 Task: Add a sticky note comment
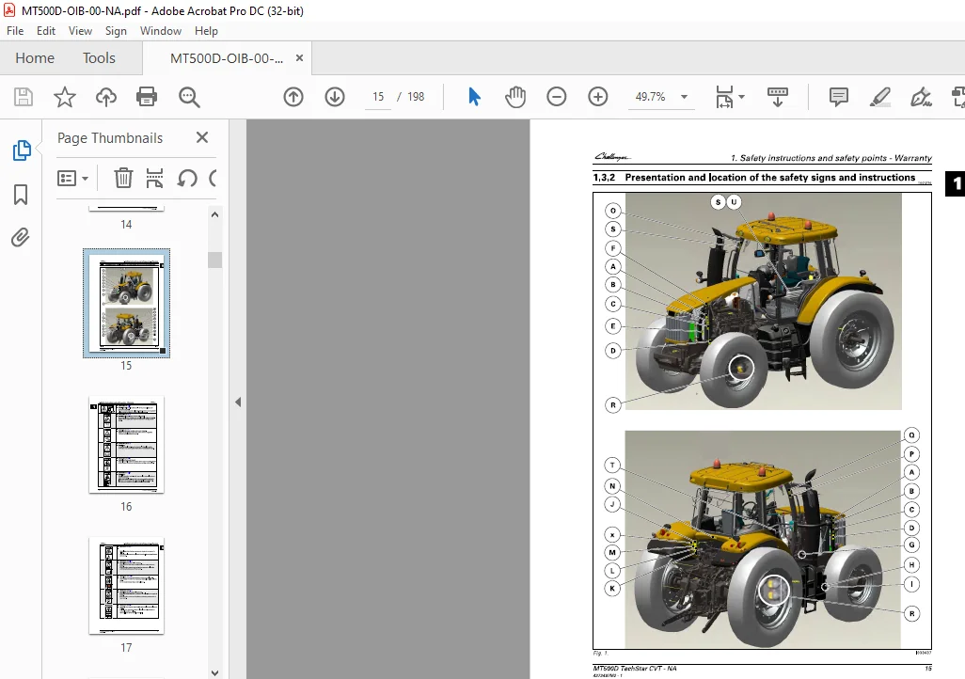pyautogui.click(x=838, y=97)
